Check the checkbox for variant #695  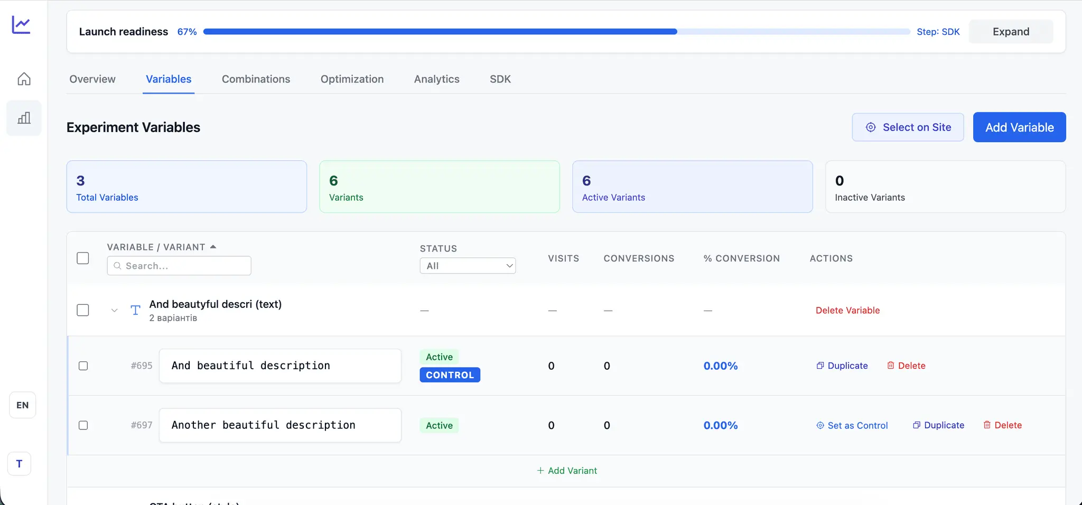pyautogui.click(x=83, y=366)
